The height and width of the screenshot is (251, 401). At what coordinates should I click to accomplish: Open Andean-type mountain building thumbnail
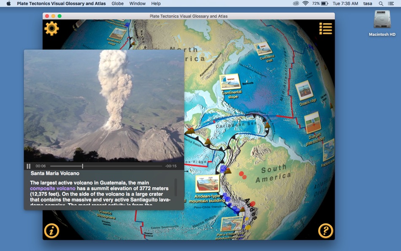207,183
